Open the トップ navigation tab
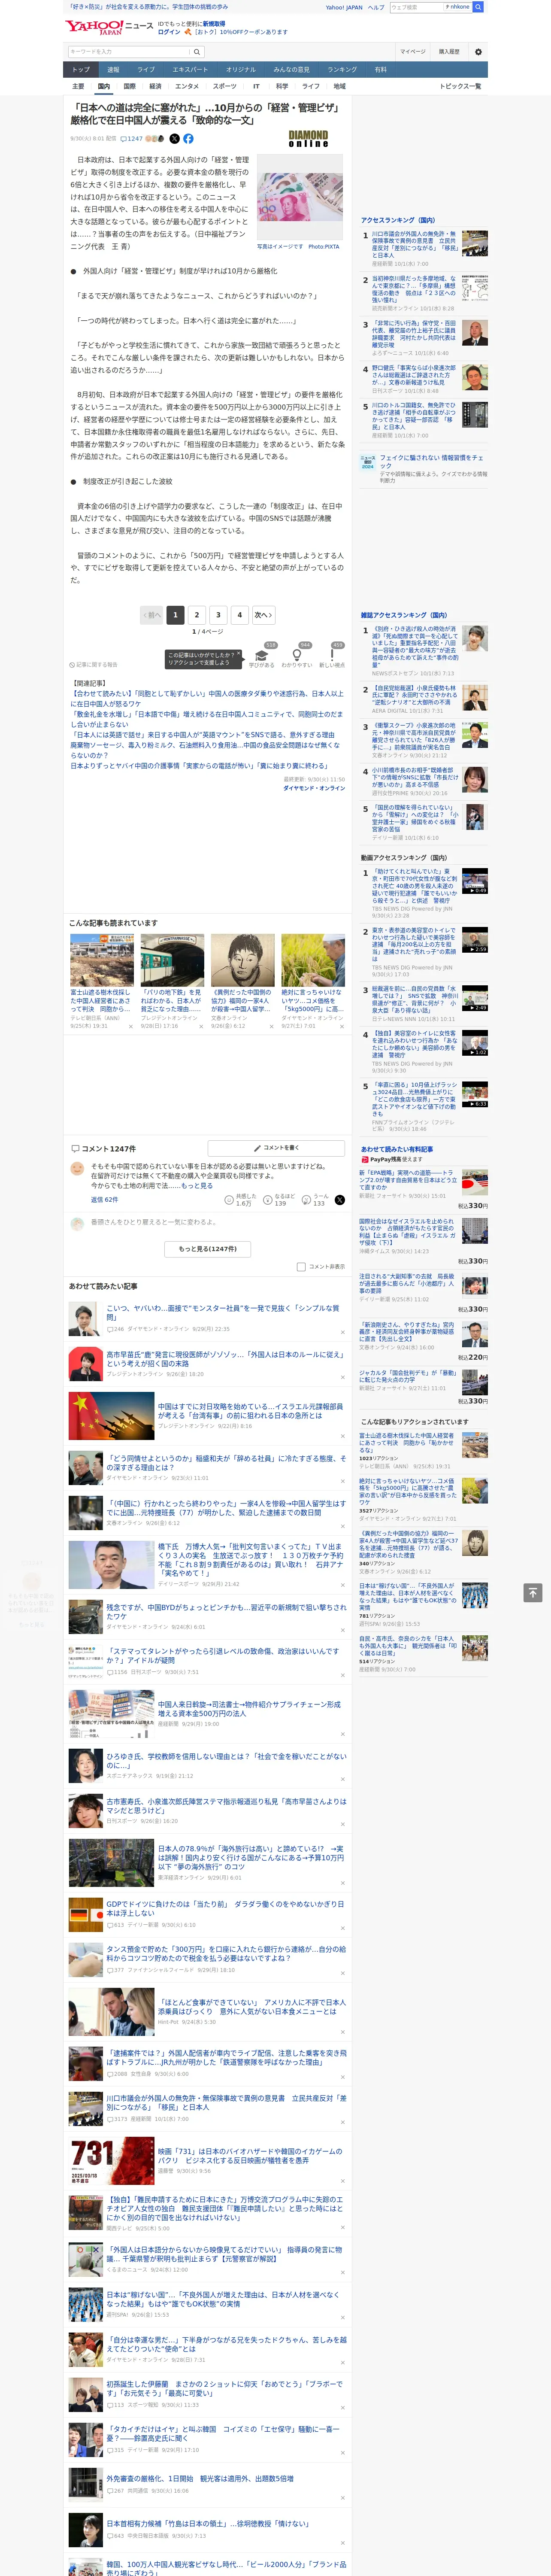 point(81,69)
